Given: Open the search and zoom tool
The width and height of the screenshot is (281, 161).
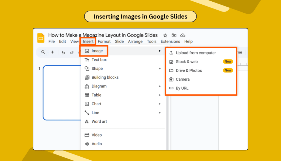Looking at the screenshot, I should (43, 52).
